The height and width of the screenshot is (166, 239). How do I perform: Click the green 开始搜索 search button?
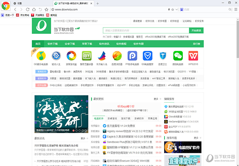196,31
